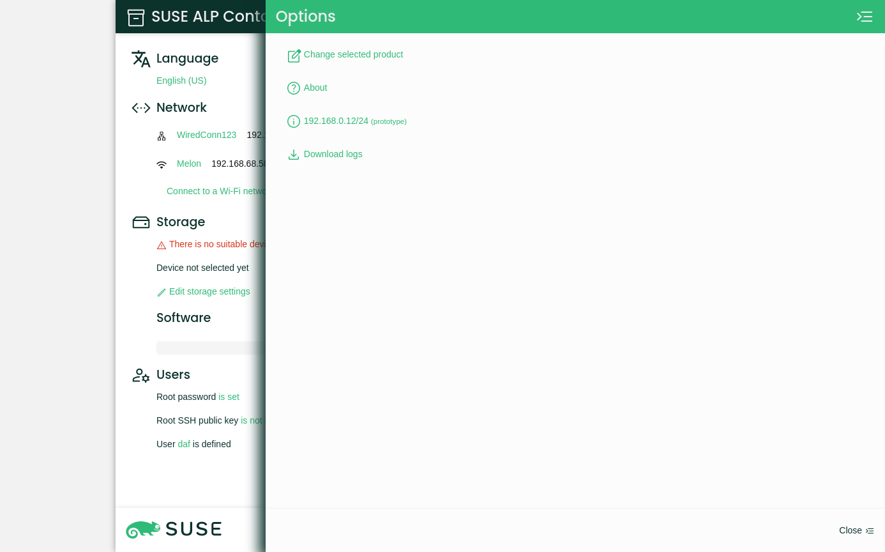Image resolution: width=885 pixels, height=552 pixels.
Task: Click the Wi-Fi icon beside Melon
Action: 162,165
